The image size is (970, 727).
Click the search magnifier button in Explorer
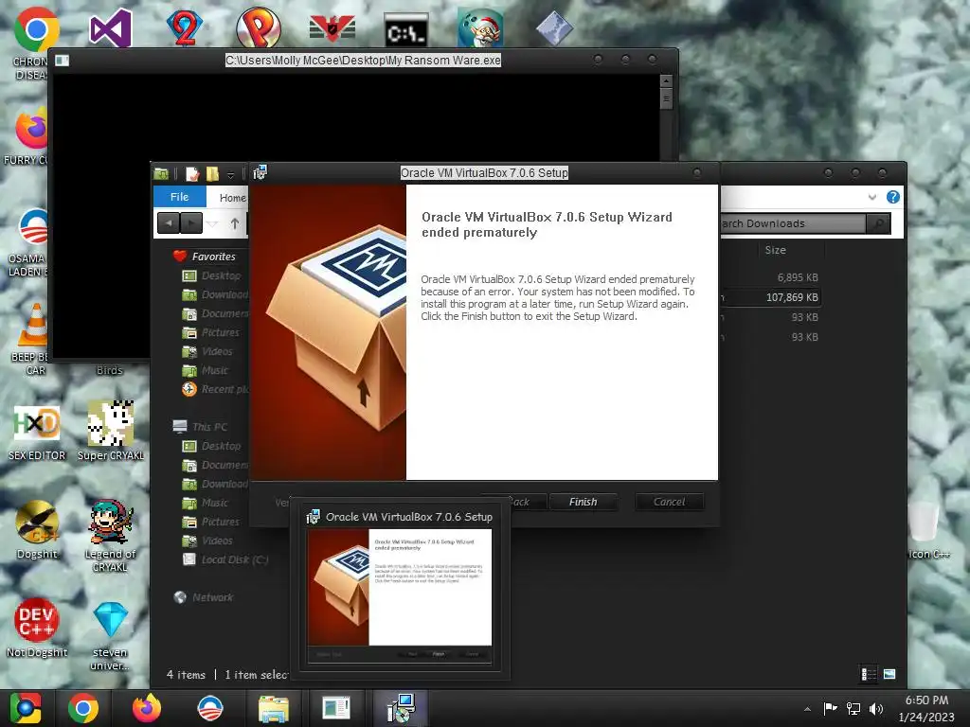pos(878,223)
